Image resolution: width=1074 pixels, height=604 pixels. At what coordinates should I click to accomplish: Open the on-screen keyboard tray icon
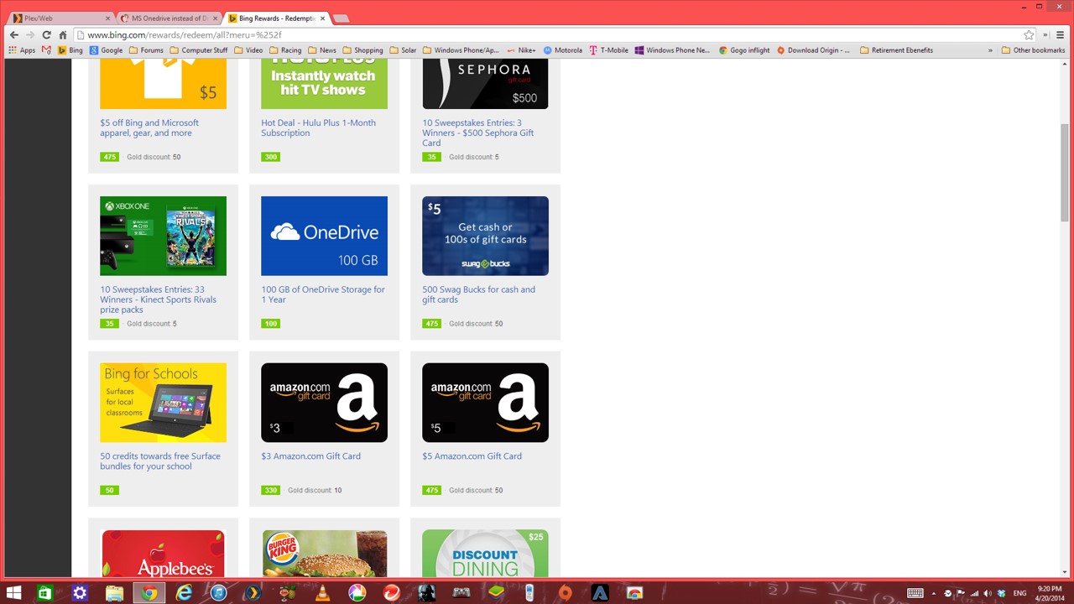[x=915, y=593]
